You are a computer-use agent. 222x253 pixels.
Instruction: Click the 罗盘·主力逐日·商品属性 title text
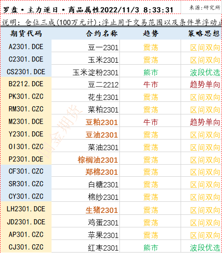[52, 10]
